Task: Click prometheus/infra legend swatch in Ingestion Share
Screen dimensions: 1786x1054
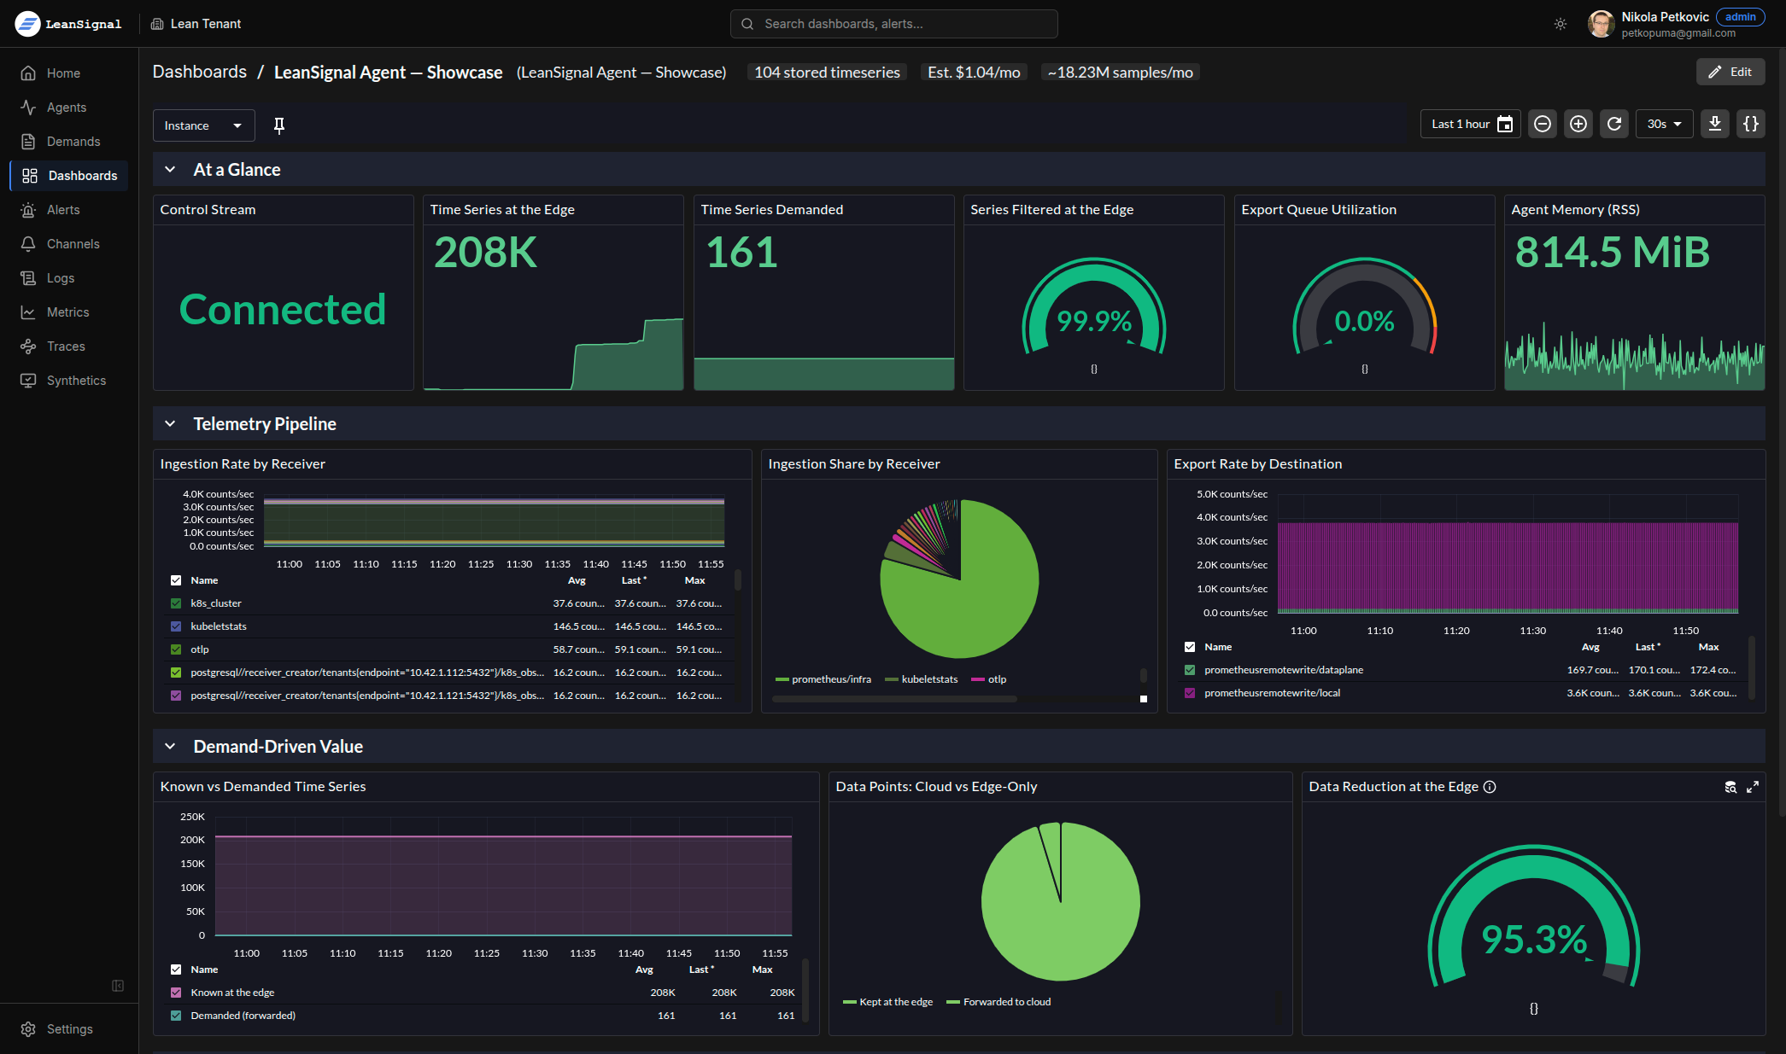Action: (782, 679)
